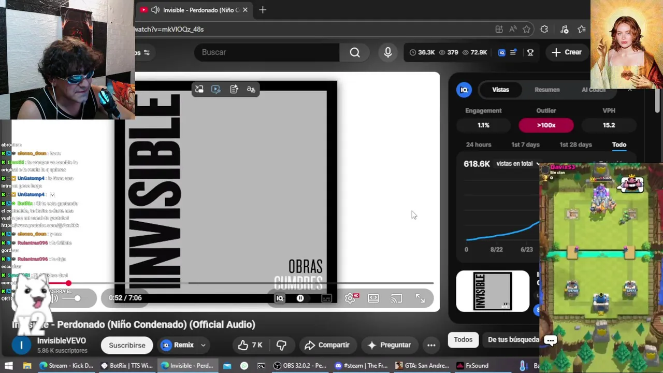Screen dimensions: 663x373
Task: Select the 1st 7 days range tab
Action: (525, 145)
